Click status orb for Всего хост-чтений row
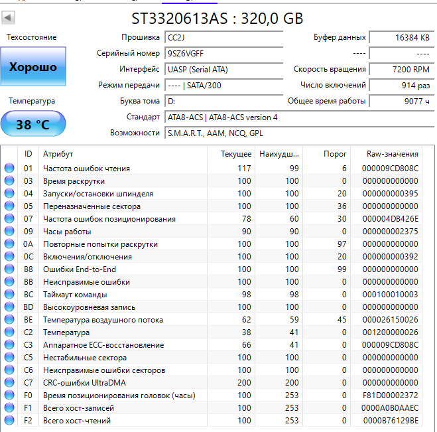Image resolution: width=437 pixels, height=432 pixels. pos(9,420)
